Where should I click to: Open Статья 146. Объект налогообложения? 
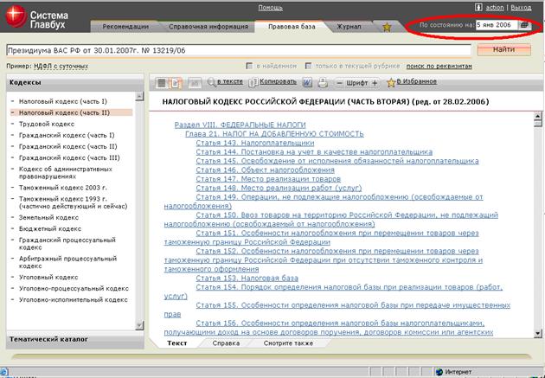coord(265,170)
